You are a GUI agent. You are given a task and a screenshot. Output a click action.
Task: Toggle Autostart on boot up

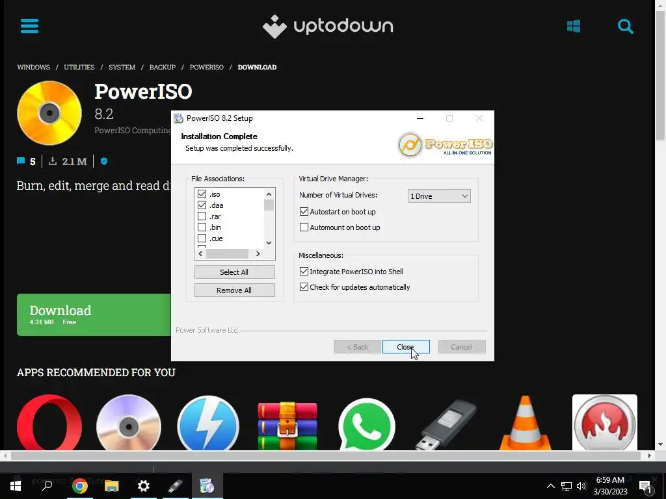point(304,211)
